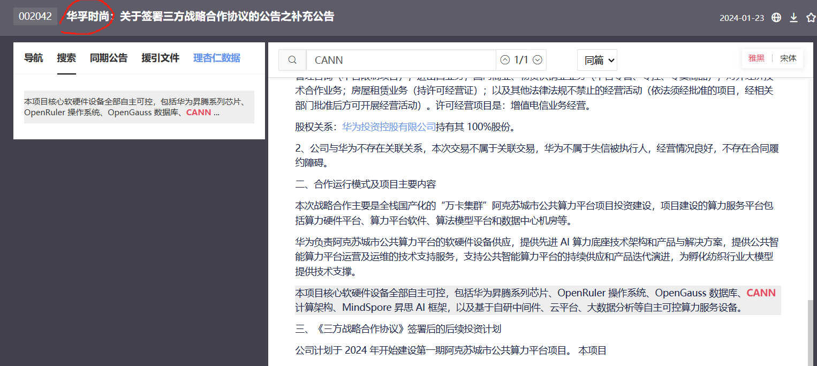Open the 理杏仁数据 tab
Image resolution: width=817 pixels, height=366 pixels.
[x=217, y=58]
